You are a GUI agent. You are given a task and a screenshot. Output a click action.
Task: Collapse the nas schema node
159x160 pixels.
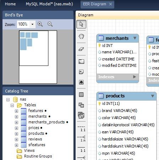tap(8, 100)
